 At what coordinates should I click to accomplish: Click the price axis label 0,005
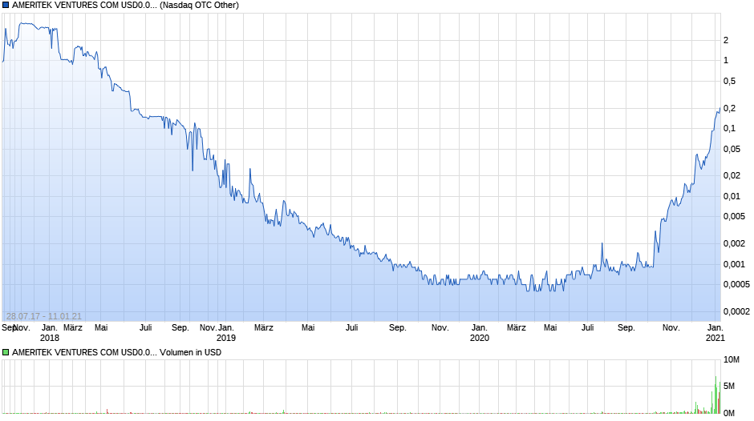point(734,216)
